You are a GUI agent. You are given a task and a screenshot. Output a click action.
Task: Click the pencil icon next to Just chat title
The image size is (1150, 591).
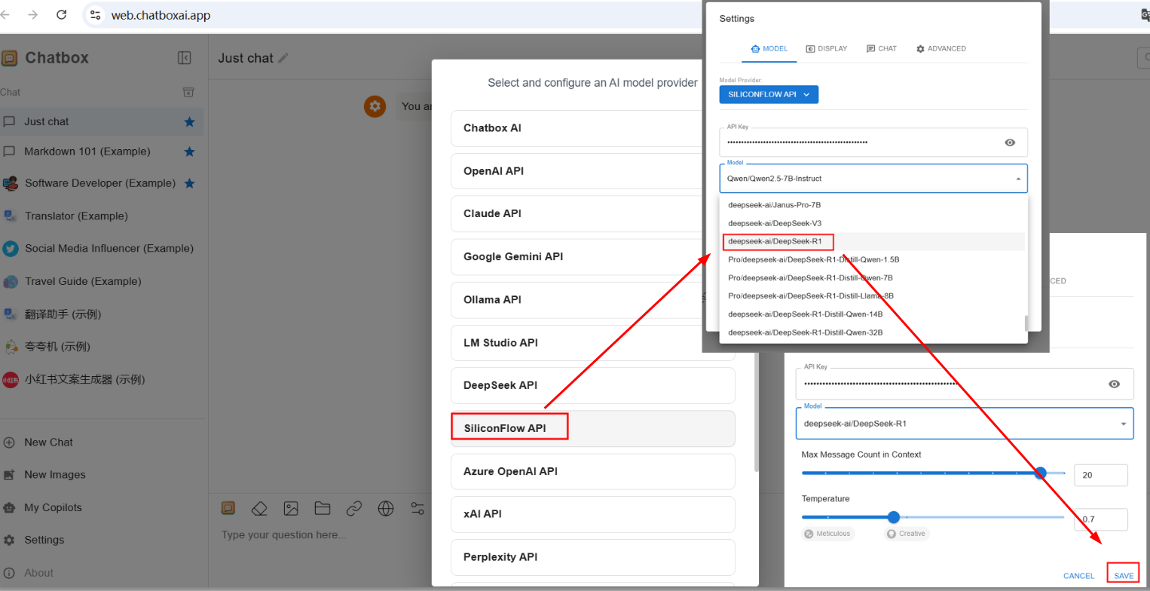tap(283, 58)
